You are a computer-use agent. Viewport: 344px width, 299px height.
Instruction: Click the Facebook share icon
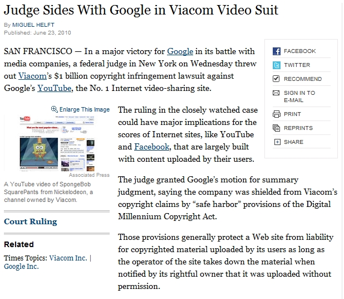277,51
